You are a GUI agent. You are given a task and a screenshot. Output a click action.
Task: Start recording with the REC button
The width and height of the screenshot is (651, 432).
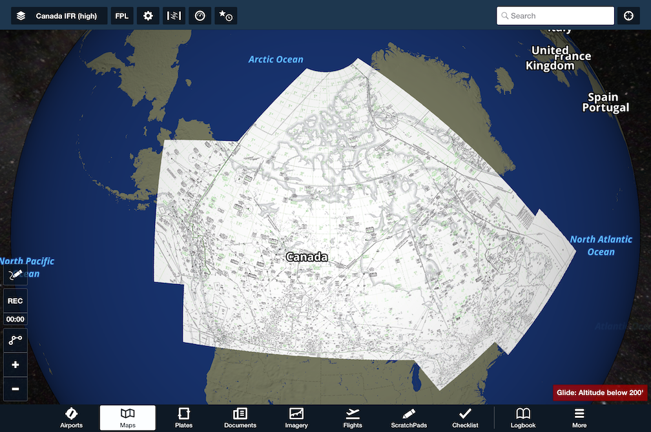(x=15, y=300)
